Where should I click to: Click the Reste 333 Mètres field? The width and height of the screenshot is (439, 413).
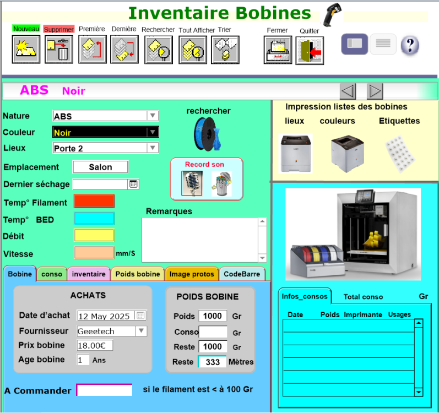[x=212, y=362]
